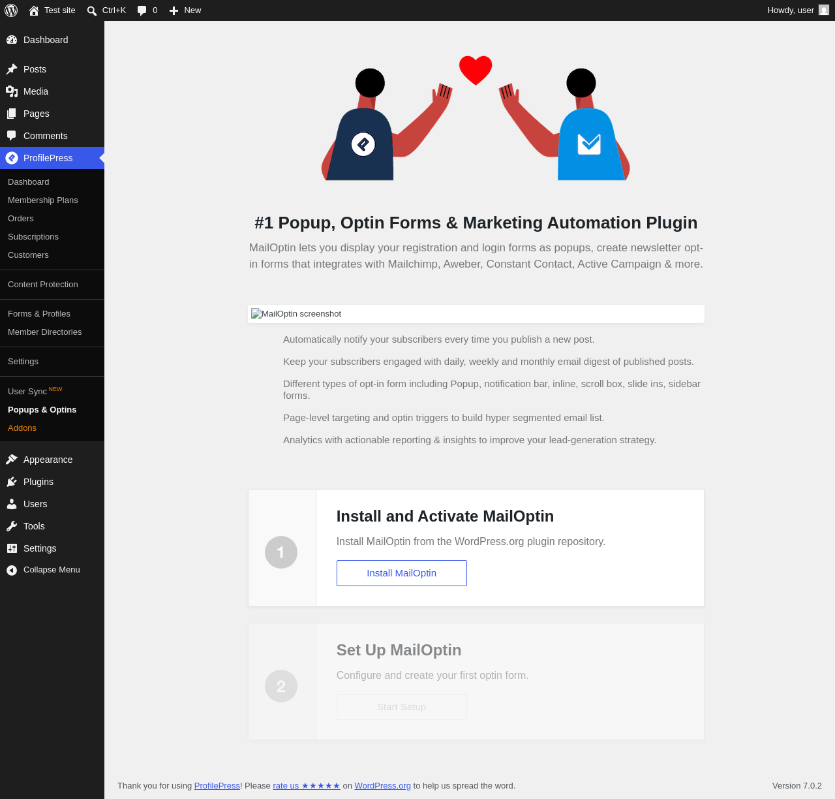Click the Pages icon in sidebar
835x799 pixels.
point(12,114)
